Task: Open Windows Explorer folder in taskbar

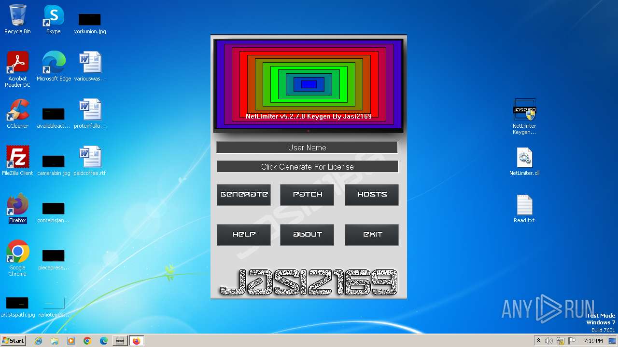Action: point(55,341)
